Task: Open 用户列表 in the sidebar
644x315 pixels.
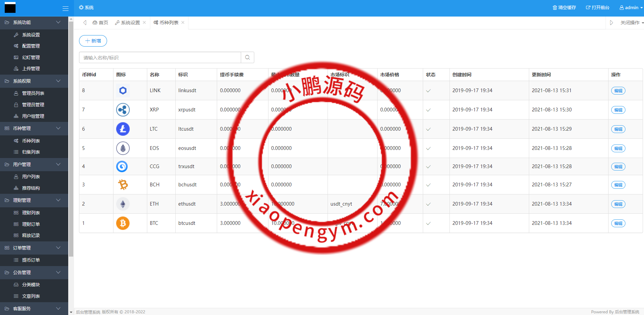Action: pos(31,177)
